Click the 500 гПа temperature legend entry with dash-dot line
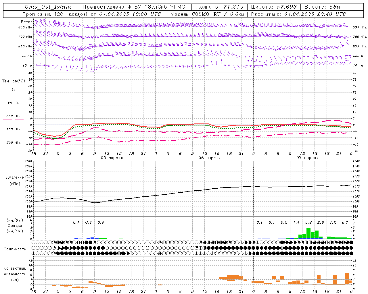The height and width of the screenshot is (294, 368). click(x=14, y=143)
